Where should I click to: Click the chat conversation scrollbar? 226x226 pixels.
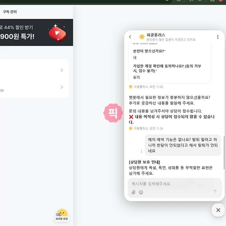click(x=224, y=153)
